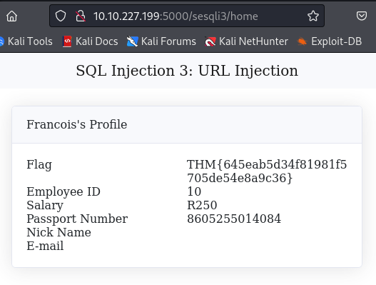Click the Kali Tools bookmark favicon
376x285 pixels.
1,41
